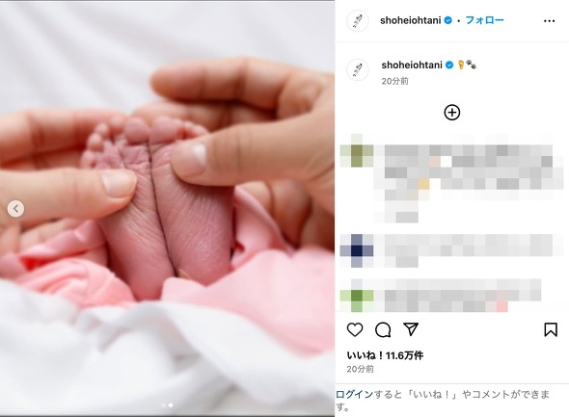Click the header profile avatar
Image resolution: width=569 pixels, height=417 pixels.
click(358, 21)
